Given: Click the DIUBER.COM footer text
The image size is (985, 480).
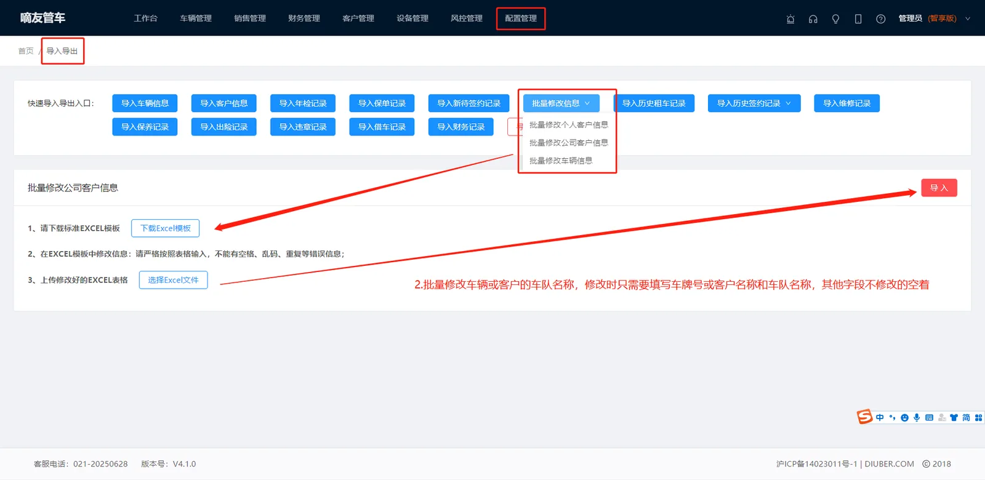Looking at the screenshot, I should click(x=889, y=464).
